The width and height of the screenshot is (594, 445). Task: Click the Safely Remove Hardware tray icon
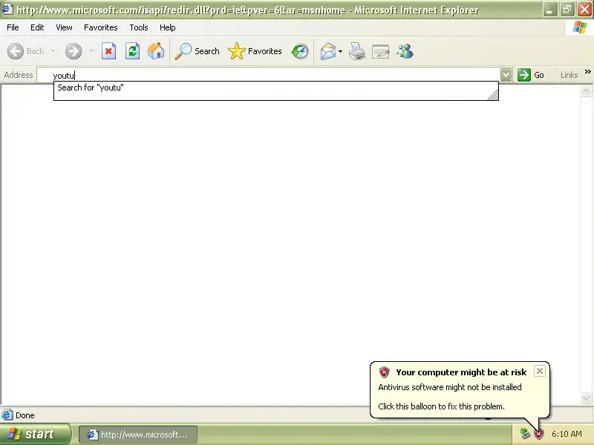point(525,434)
